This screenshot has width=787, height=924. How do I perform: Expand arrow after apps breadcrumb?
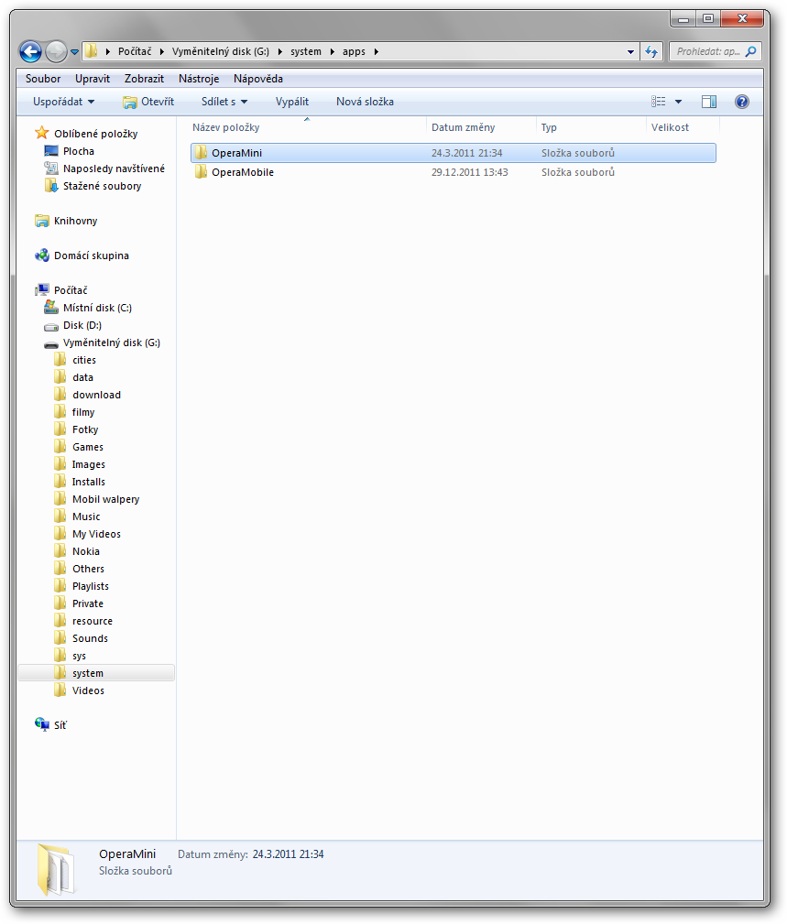377,52
